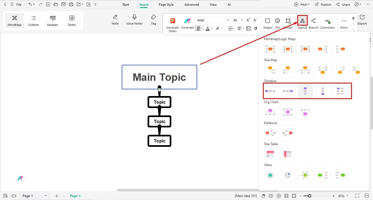Image resolution: width=373 pixels, height=200 pixels.
Task: Open the Start tab
Action: 126,5
